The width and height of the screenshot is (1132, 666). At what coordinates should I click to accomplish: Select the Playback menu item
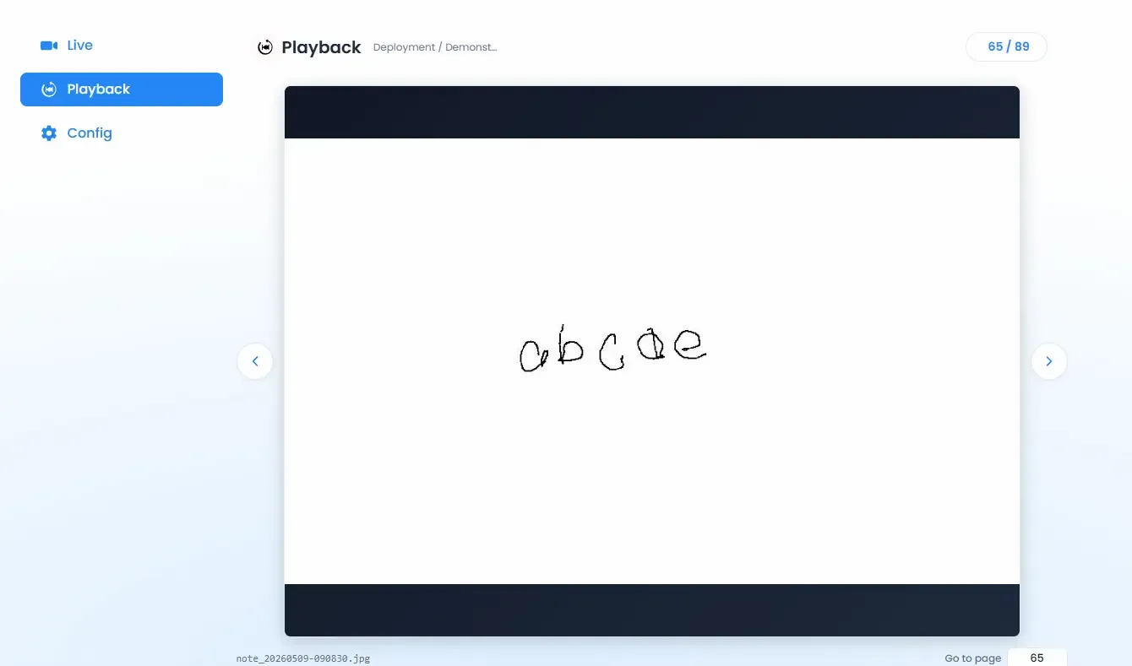(x=122, y=89)
